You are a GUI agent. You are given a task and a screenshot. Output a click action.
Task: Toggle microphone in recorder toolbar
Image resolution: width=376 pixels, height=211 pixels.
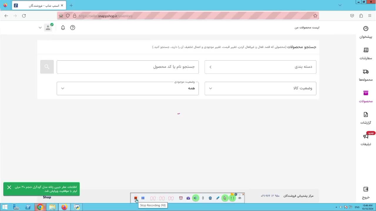(203, 198)
